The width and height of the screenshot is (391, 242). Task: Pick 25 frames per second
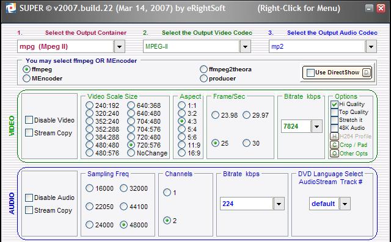(x=215, y=143)
